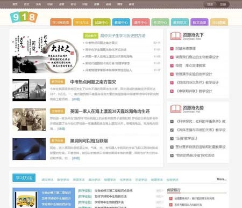The height and width of the screenshot is (208, 242).
Task: Click number 3 badge beside "压强"教学设计
Action: click(172, 138)
